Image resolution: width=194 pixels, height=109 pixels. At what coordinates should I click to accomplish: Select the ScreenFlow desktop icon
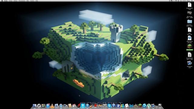tap(189, 63)
